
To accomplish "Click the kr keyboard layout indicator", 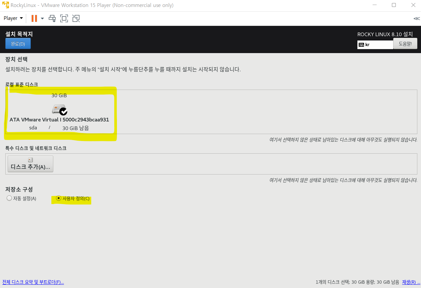I will [x=375, y=44].
